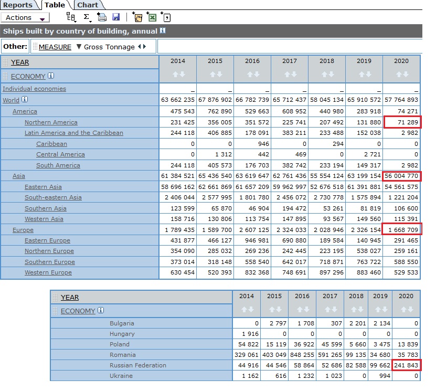
Task: Open the Northern America link
Action: pyautogui.click(x=51, y=122)
